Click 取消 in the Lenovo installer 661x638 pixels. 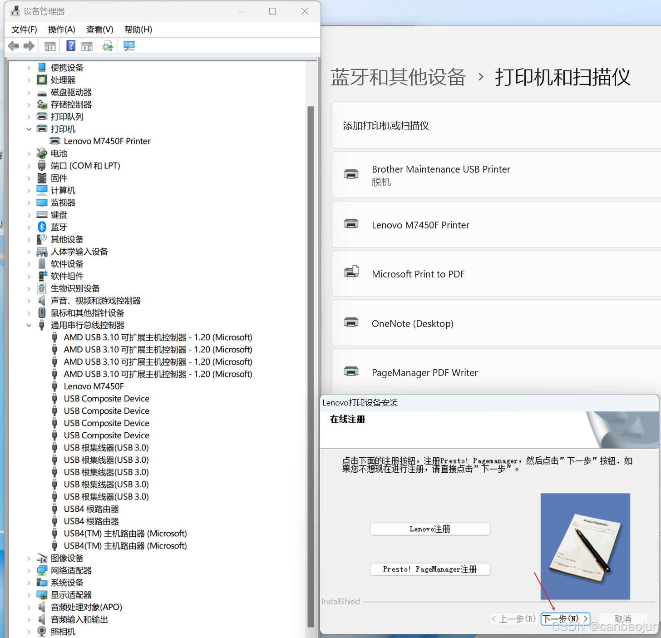tap(623, 618)
